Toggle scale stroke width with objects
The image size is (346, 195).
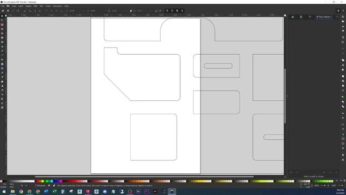pyautogui.click(x=167, y=11)
